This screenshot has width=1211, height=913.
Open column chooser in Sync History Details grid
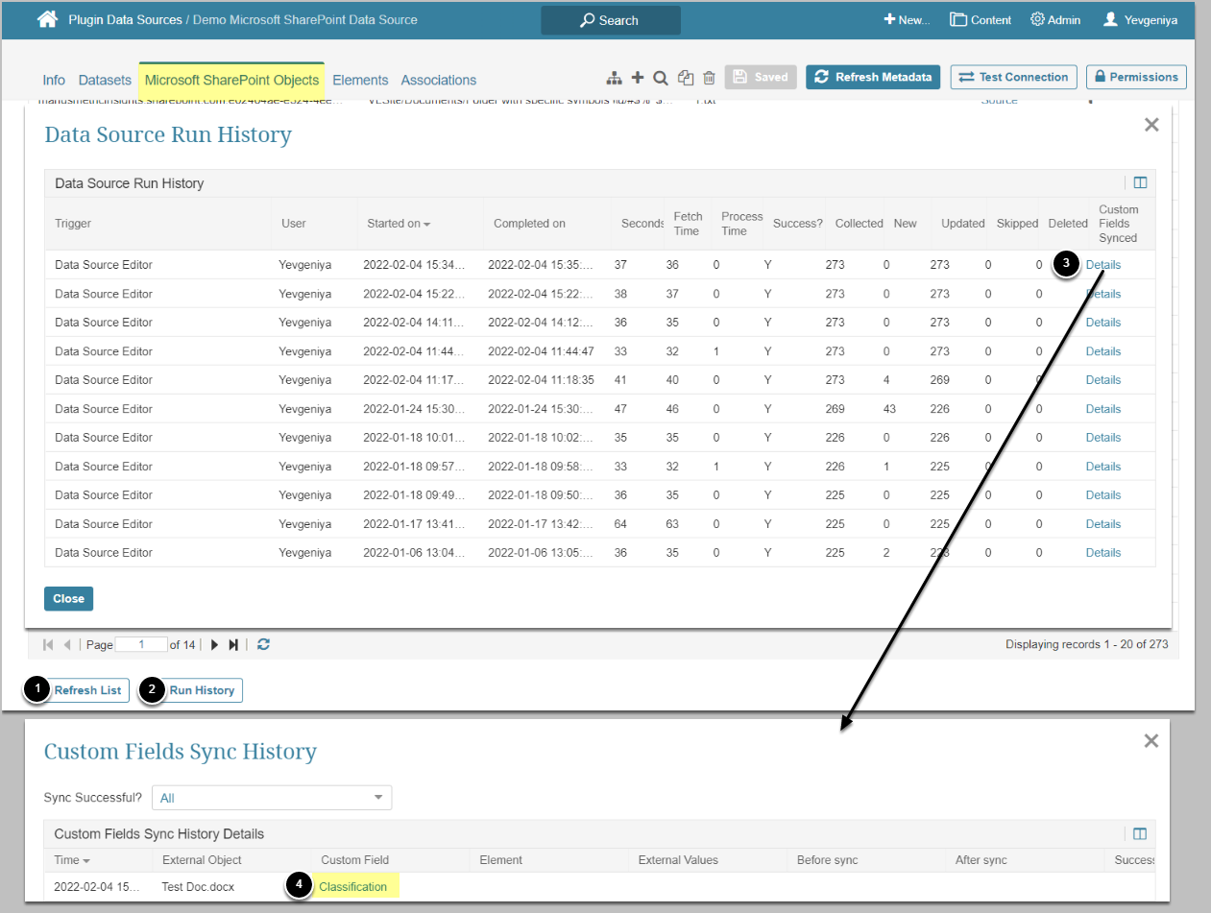click(x=1140, y=834)
